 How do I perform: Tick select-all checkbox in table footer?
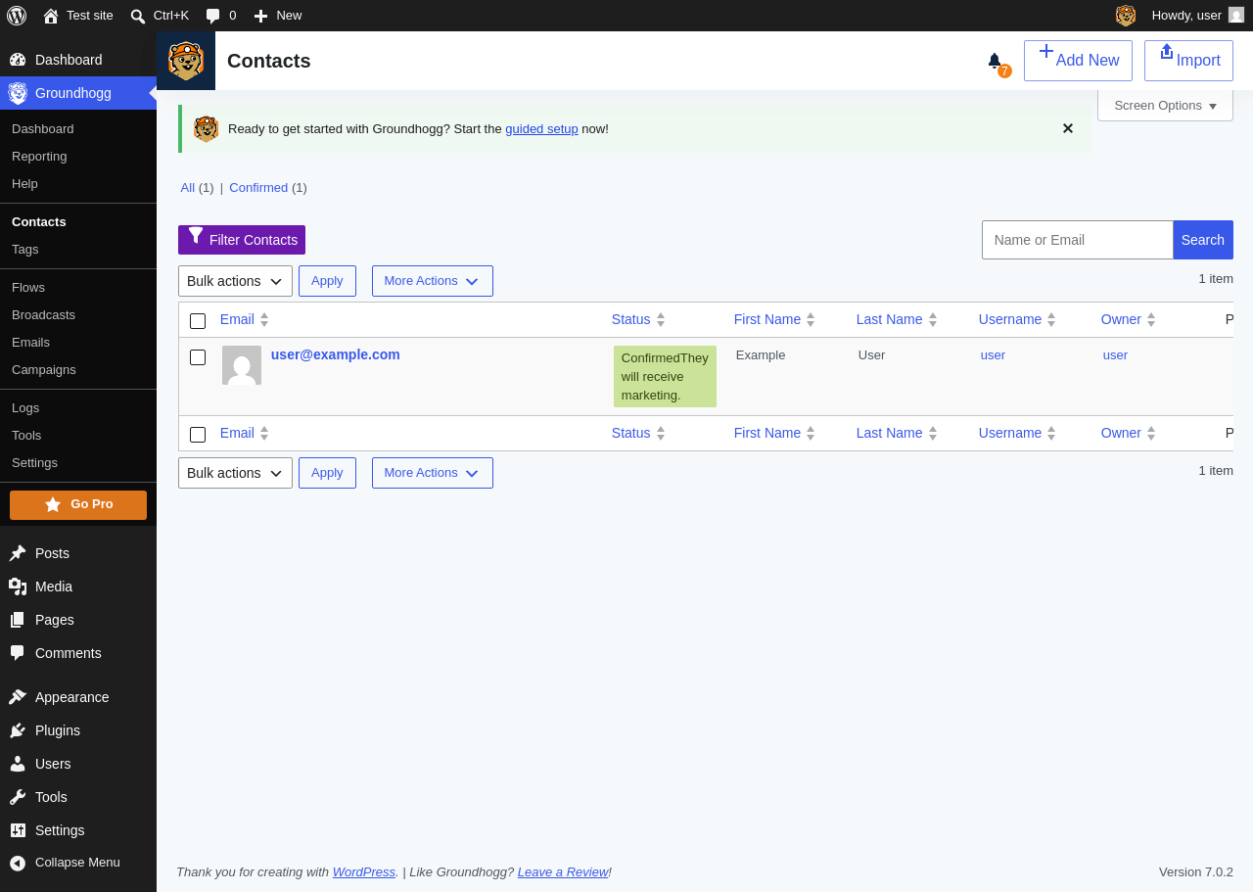(198, 435)
